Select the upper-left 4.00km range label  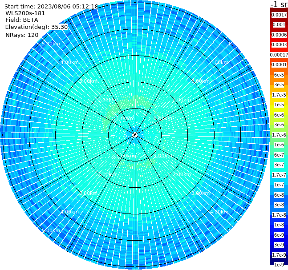click(x=69, y=62)
